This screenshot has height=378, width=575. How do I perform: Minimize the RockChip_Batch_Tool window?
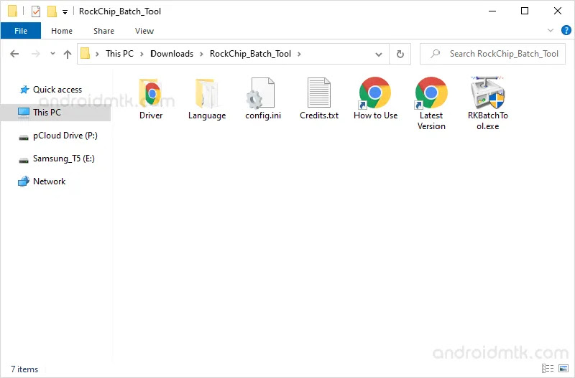[492, 11]
